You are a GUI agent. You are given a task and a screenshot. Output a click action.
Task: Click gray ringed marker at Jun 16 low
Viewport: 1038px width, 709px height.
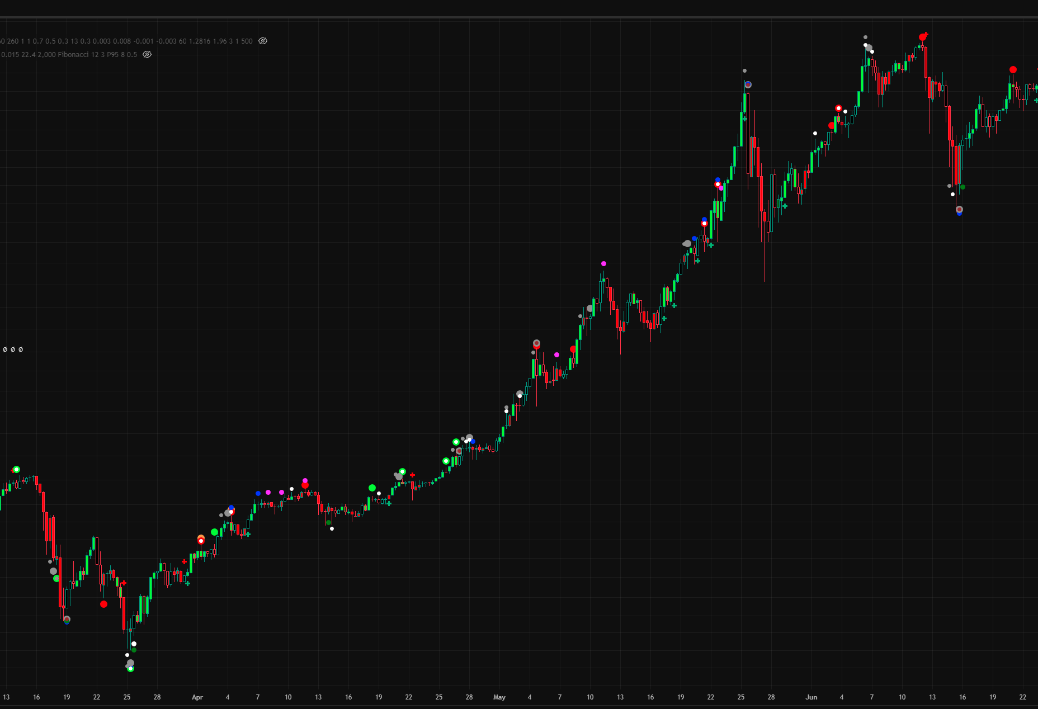959,210
